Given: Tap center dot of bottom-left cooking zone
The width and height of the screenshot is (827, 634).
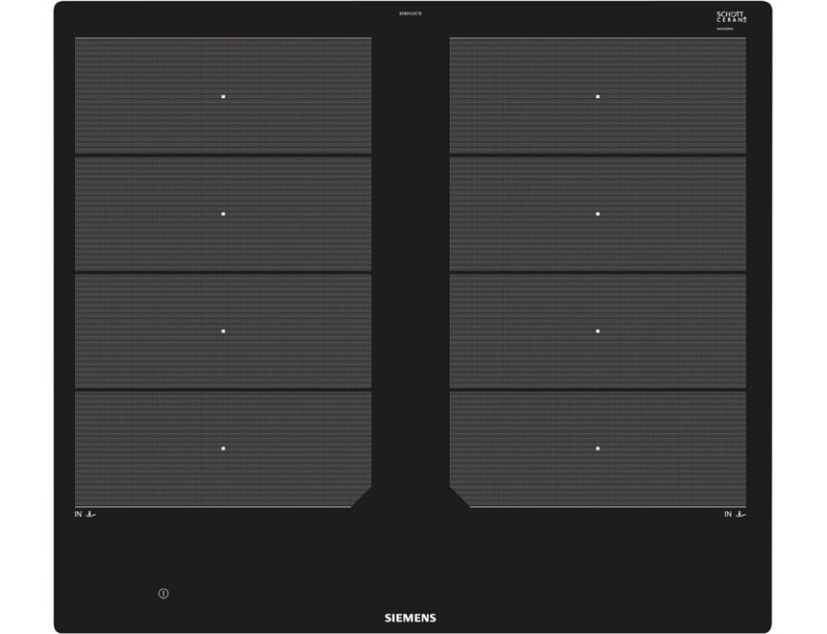Looking at the screenshot, I should 223,448.
